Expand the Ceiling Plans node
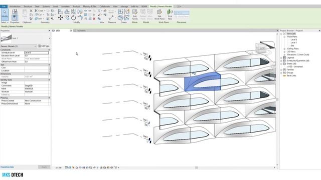This screenshot has width=321, height=180. click(284, 49)
